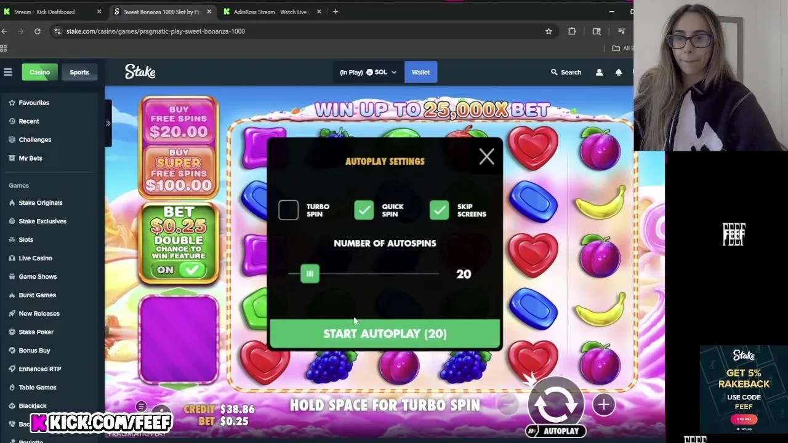788x443 pixels.
Task: Open the user profile icon
Action: click(x=599, y=72)
